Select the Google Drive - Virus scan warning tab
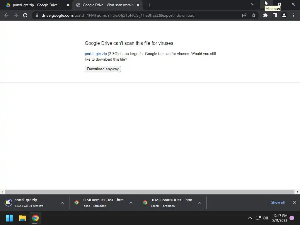 point(108,5)
